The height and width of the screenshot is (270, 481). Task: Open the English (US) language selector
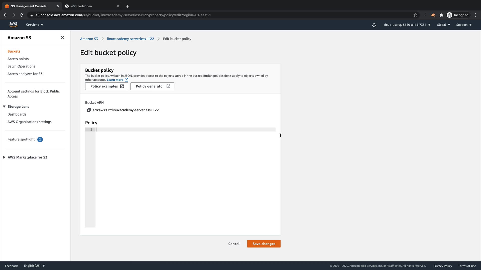[x=34, y=266]
